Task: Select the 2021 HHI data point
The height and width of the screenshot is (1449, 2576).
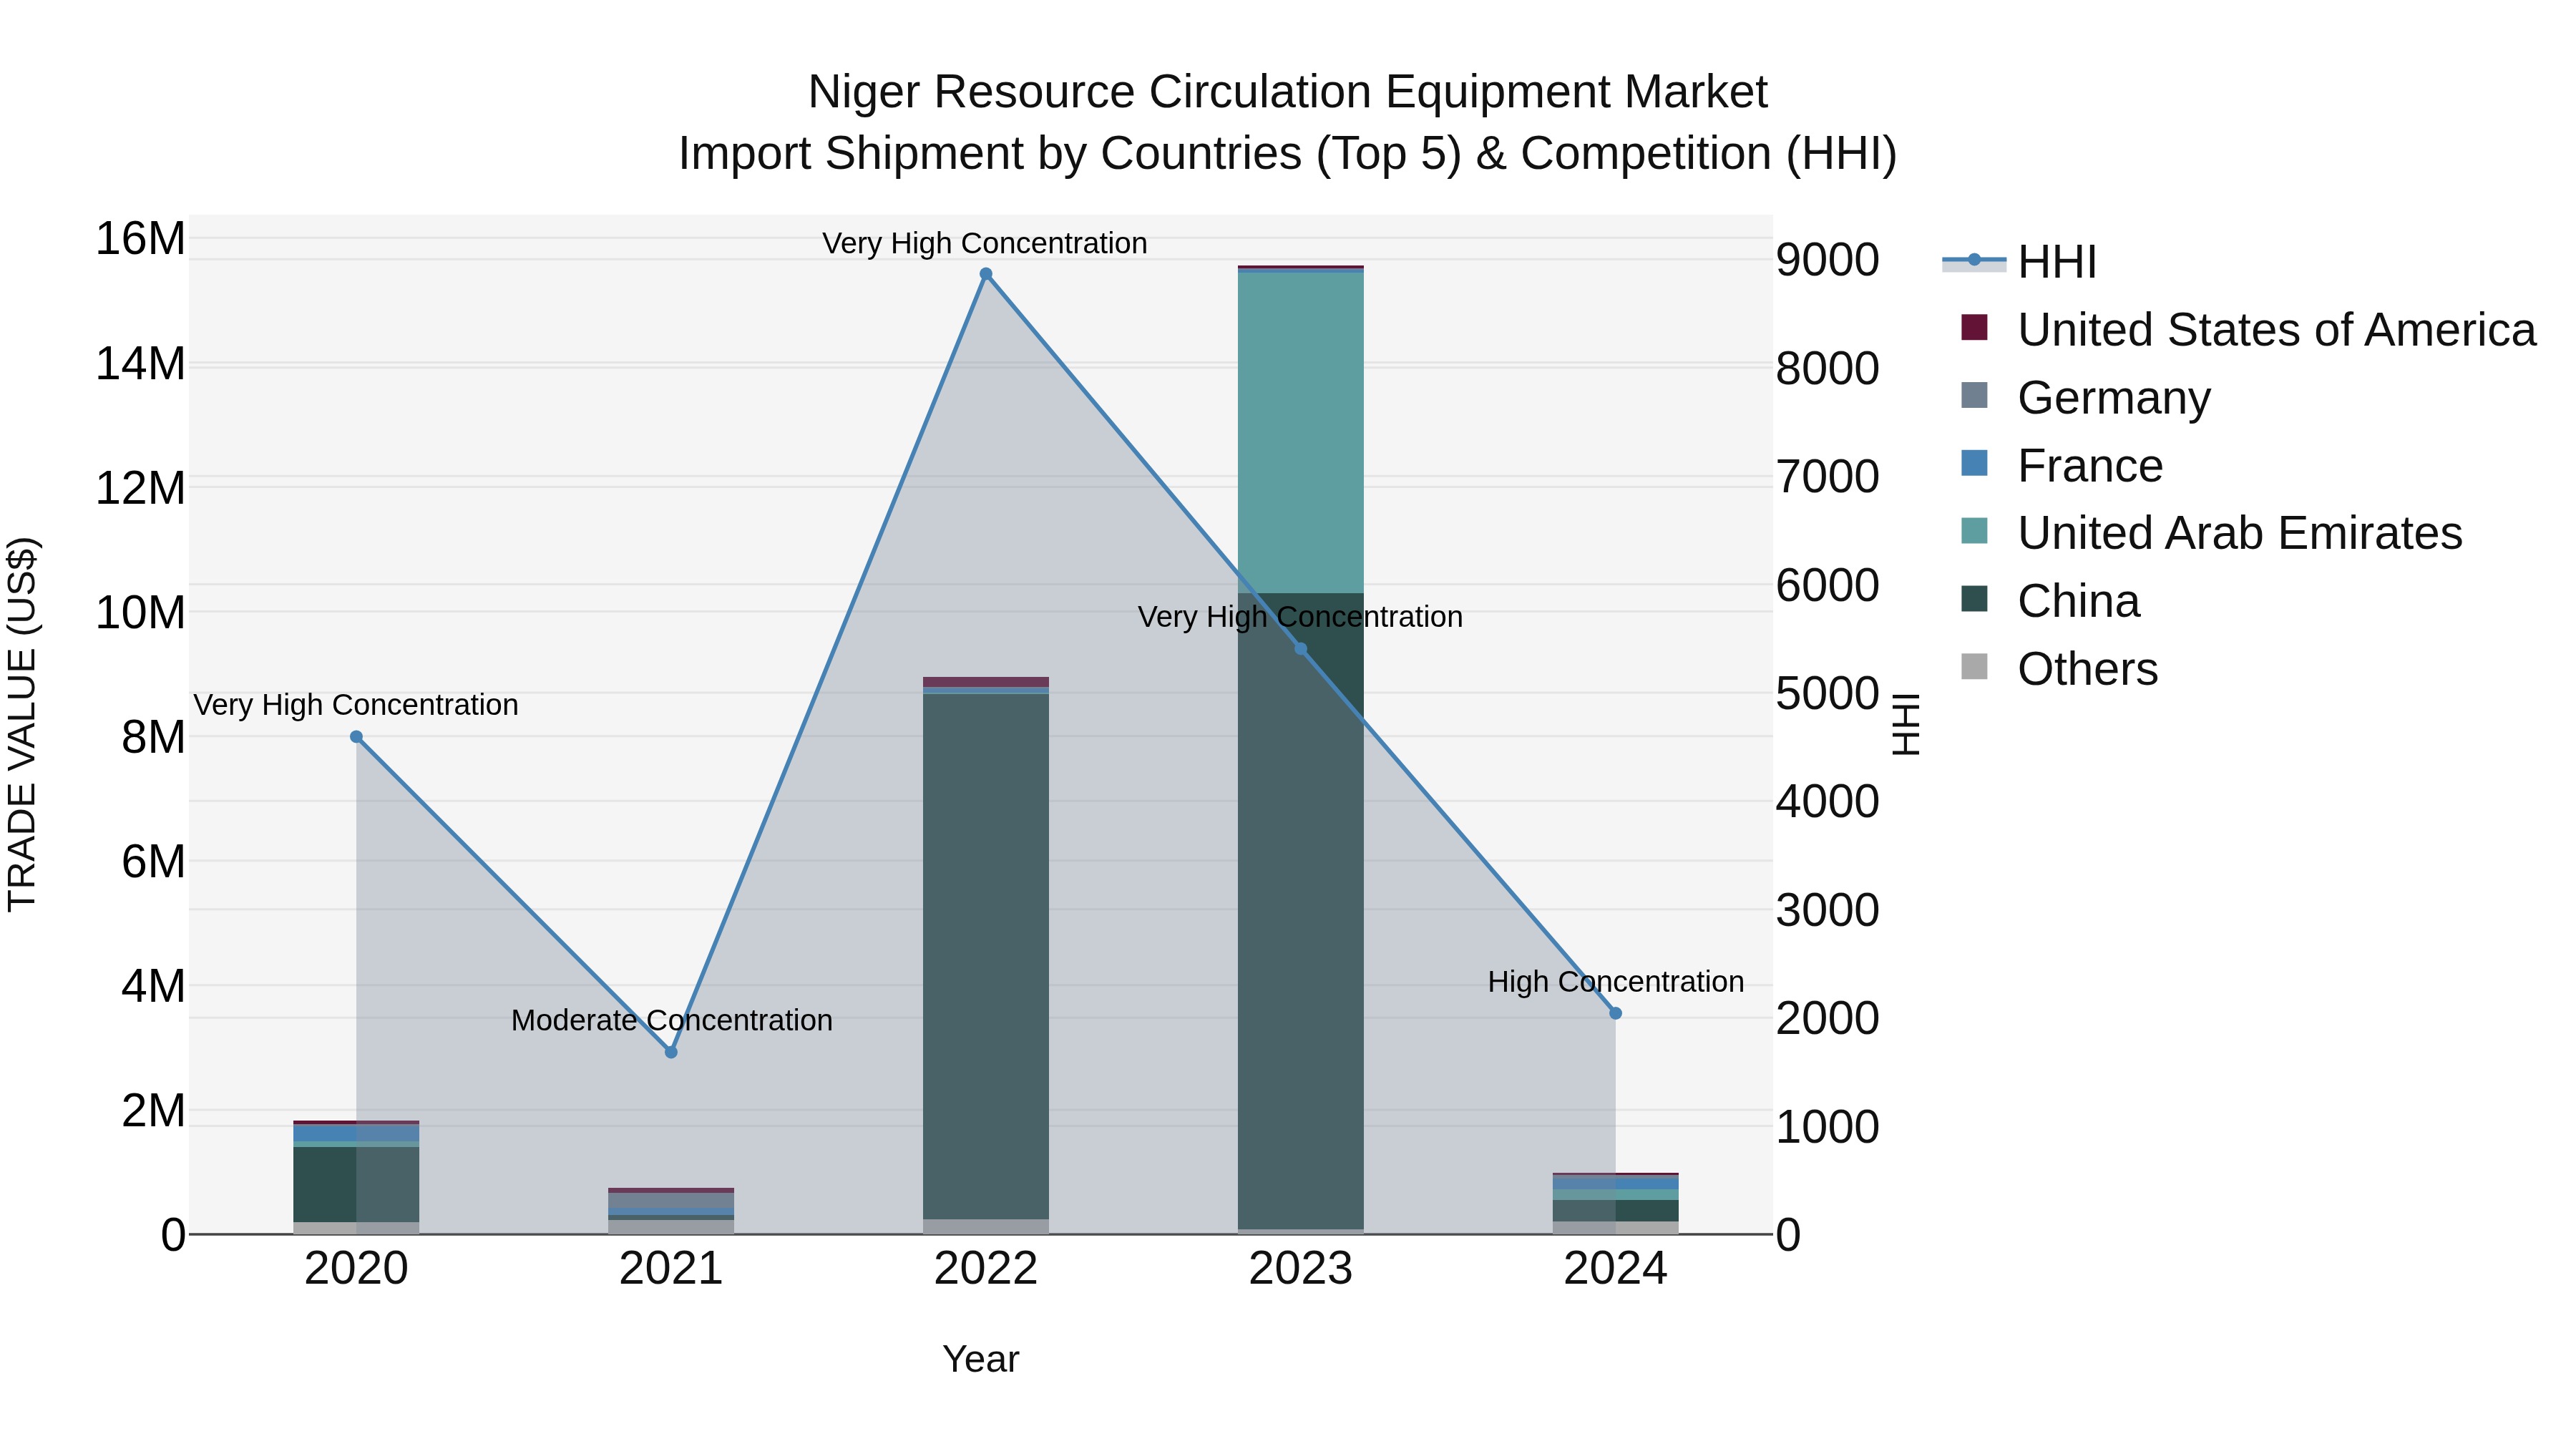Action: (671, 1052)
